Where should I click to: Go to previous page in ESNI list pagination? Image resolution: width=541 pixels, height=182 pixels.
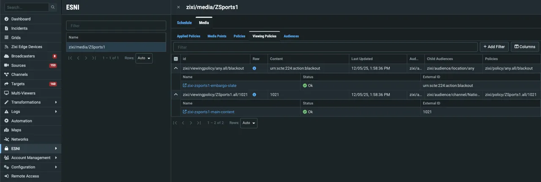click(x=78, y=58)
